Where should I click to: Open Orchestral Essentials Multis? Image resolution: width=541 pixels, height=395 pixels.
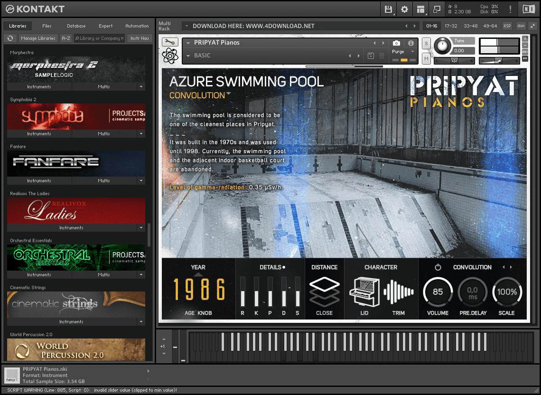104,274
